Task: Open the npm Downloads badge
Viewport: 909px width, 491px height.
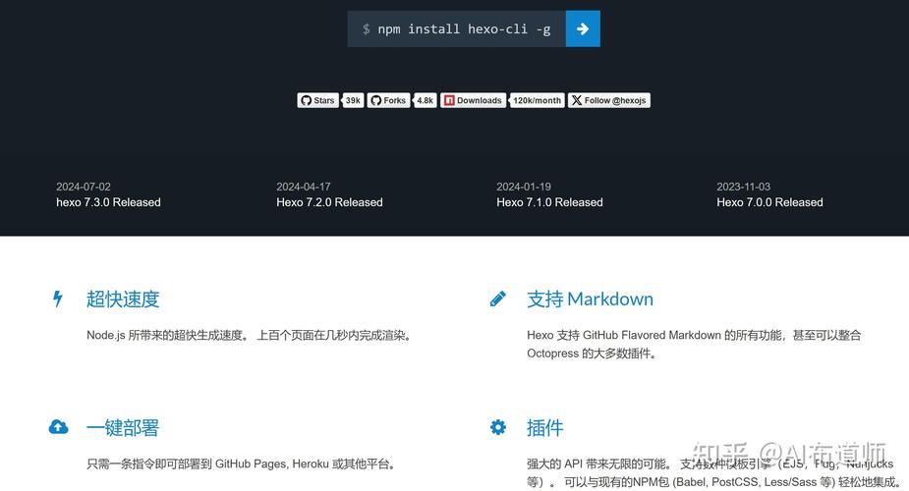Action: [x=473, y=100]
